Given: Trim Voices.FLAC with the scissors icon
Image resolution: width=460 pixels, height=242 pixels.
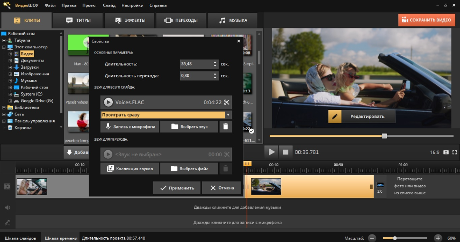Looking at the screenshot, I should click(x=227, y=102).
